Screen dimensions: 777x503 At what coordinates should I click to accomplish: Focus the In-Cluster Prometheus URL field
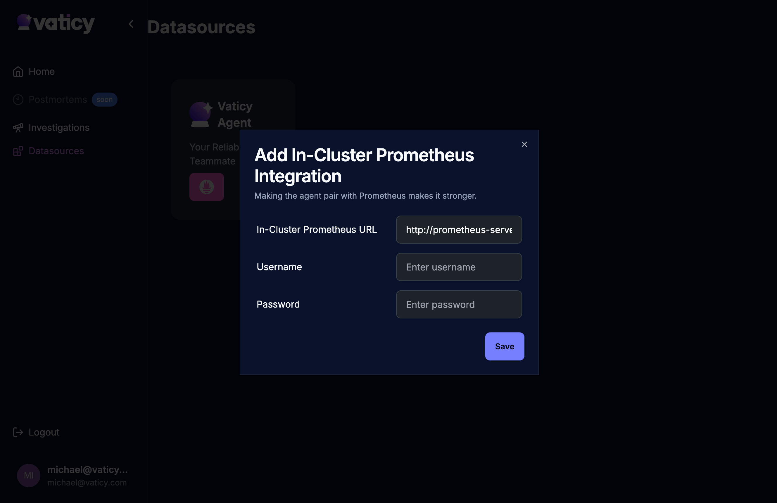pyautogui.click(x=459, y=230)
